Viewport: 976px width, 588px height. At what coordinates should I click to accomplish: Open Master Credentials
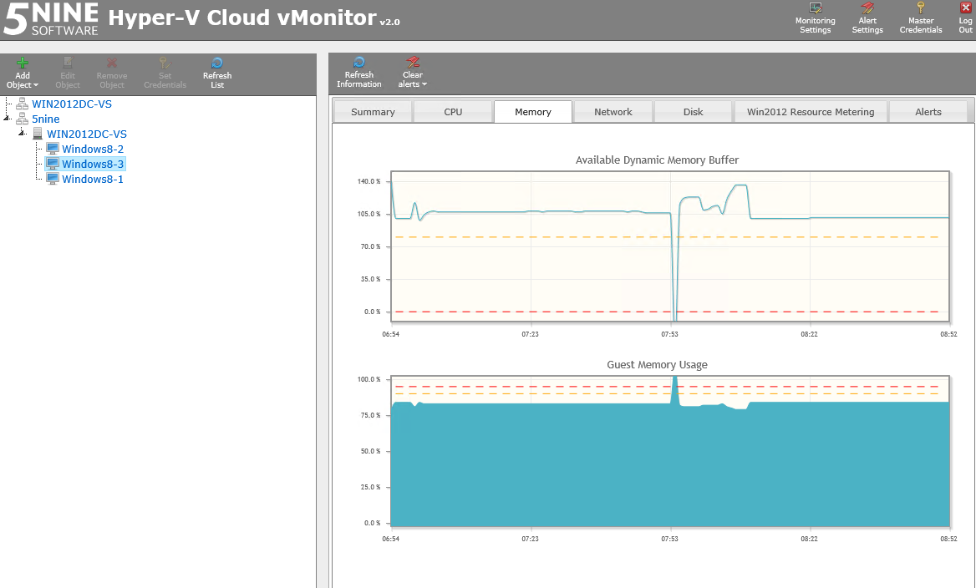click(921, 18)
